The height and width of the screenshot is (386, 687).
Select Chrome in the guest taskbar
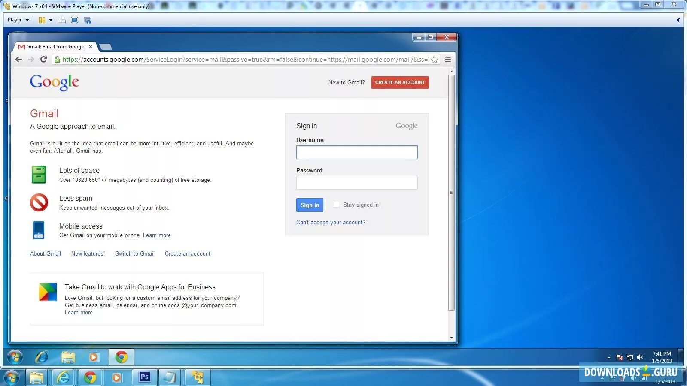122,357
